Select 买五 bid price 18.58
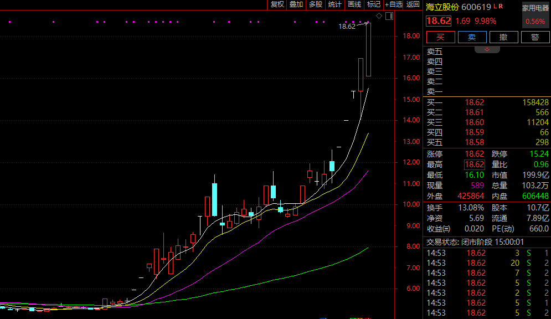This screenshot has height=319, width=551. (475, 142)
